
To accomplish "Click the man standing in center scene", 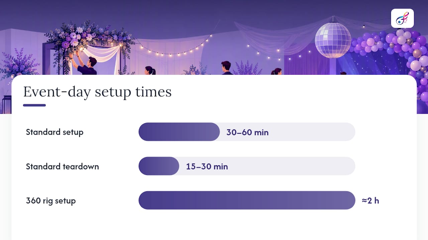I will tap(226, 68).
